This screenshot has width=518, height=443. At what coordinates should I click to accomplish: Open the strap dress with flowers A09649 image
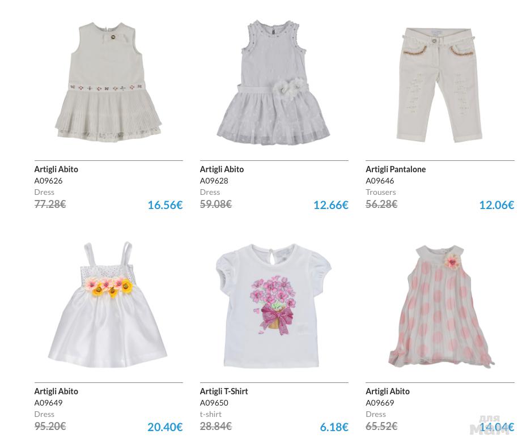point(108,305)
